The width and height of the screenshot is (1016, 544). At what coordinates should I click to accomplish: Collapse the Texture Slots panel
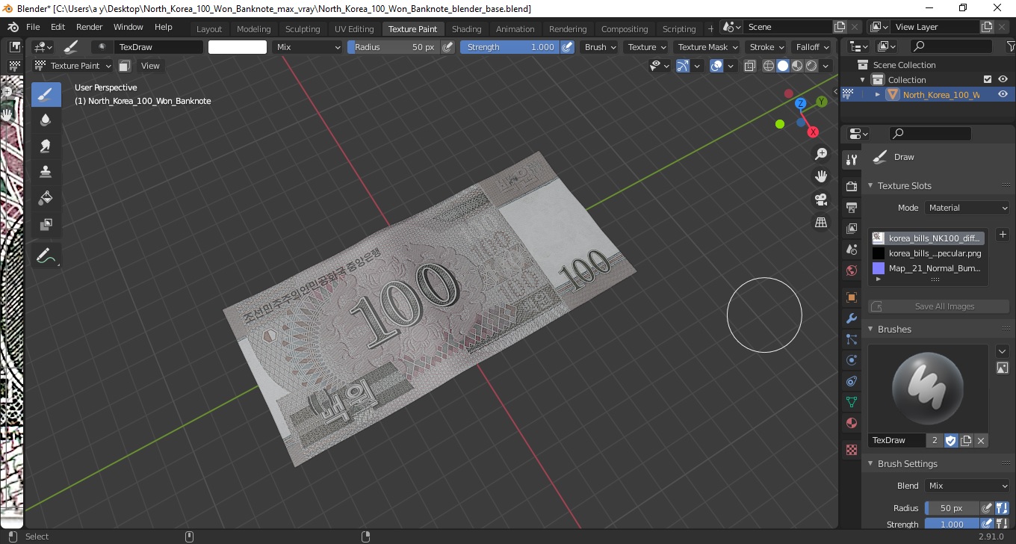(x=870, y=185)
